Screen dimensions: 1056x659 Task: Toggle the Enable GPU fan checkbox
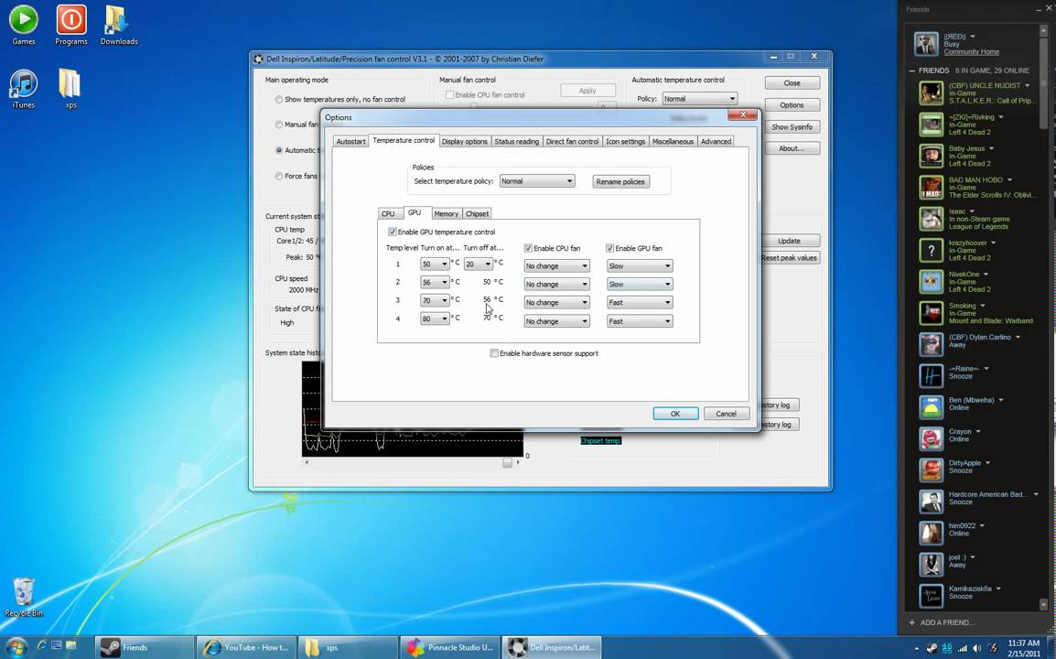(x=609, y=248)
